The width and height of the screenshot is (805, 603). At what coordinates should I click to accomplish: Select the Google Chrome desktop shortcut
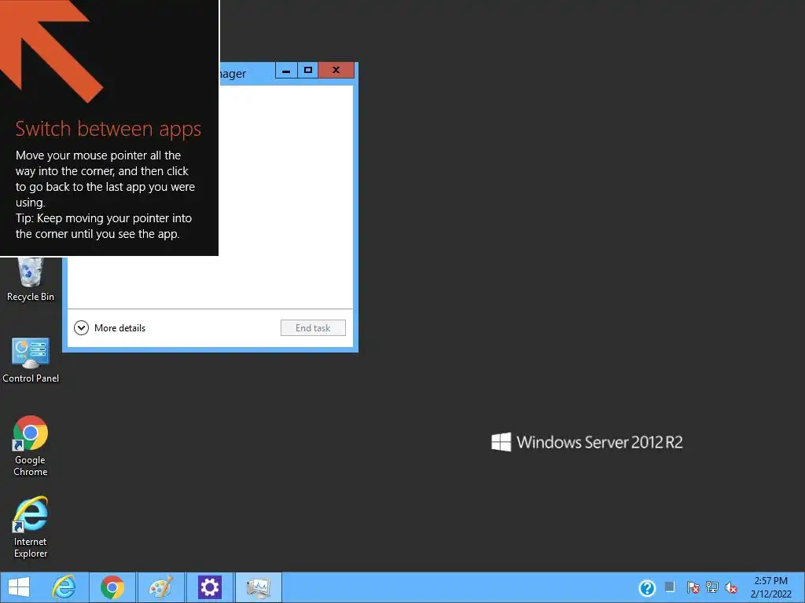(x=31, y=446)
